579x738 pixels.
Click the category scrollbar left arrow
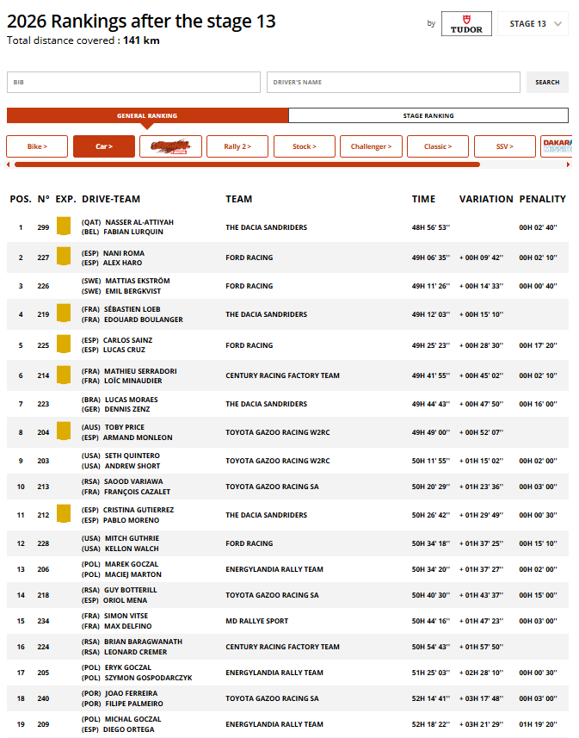[x=8, y=164]
